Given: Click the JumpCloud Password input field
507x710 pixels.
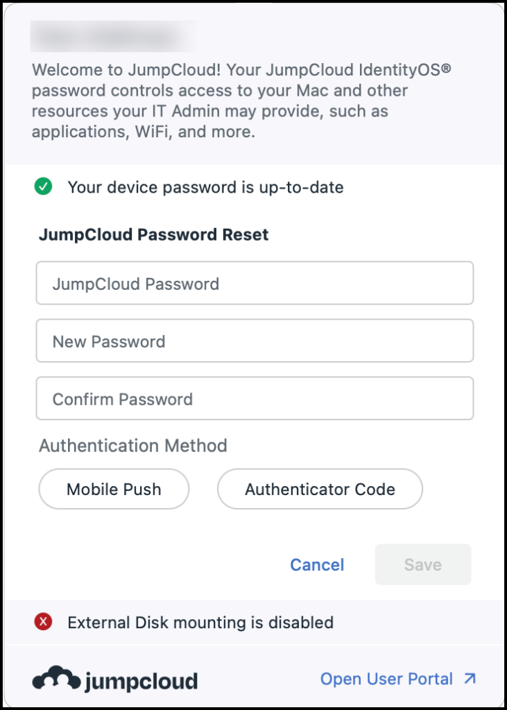Looking at the screenshot, I should pos(254,283).
